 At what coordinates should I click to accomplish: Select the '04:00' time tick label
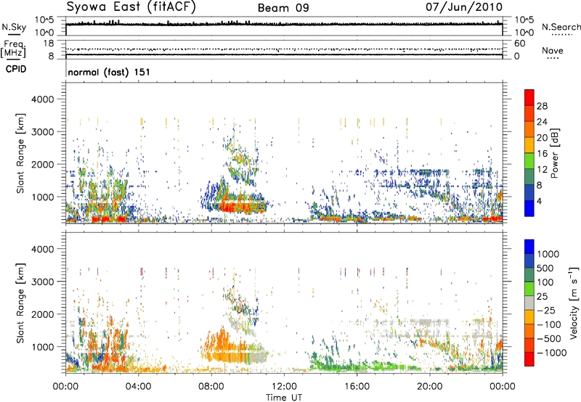(139, 387)
